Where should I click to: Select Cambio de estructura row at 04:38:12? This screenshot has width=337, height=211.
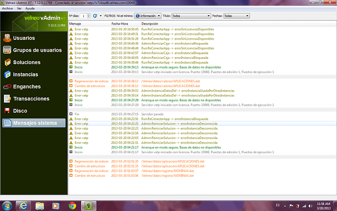(202, 86)
